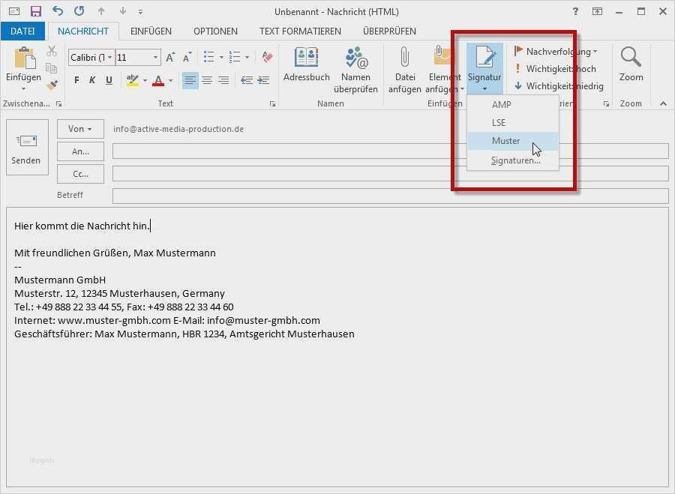
Task: Open the Nachverfolgung dropdown
Action: 556,51
